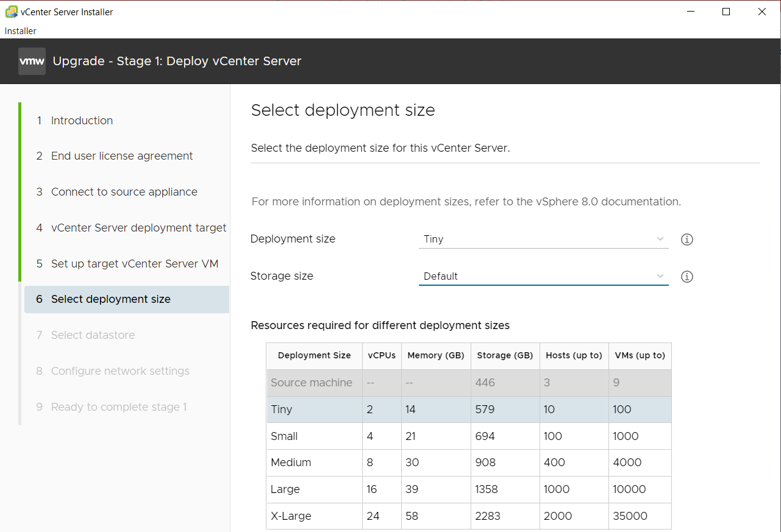Click Small storage value 694
781x532 pixels.
(x=485, y=436)
